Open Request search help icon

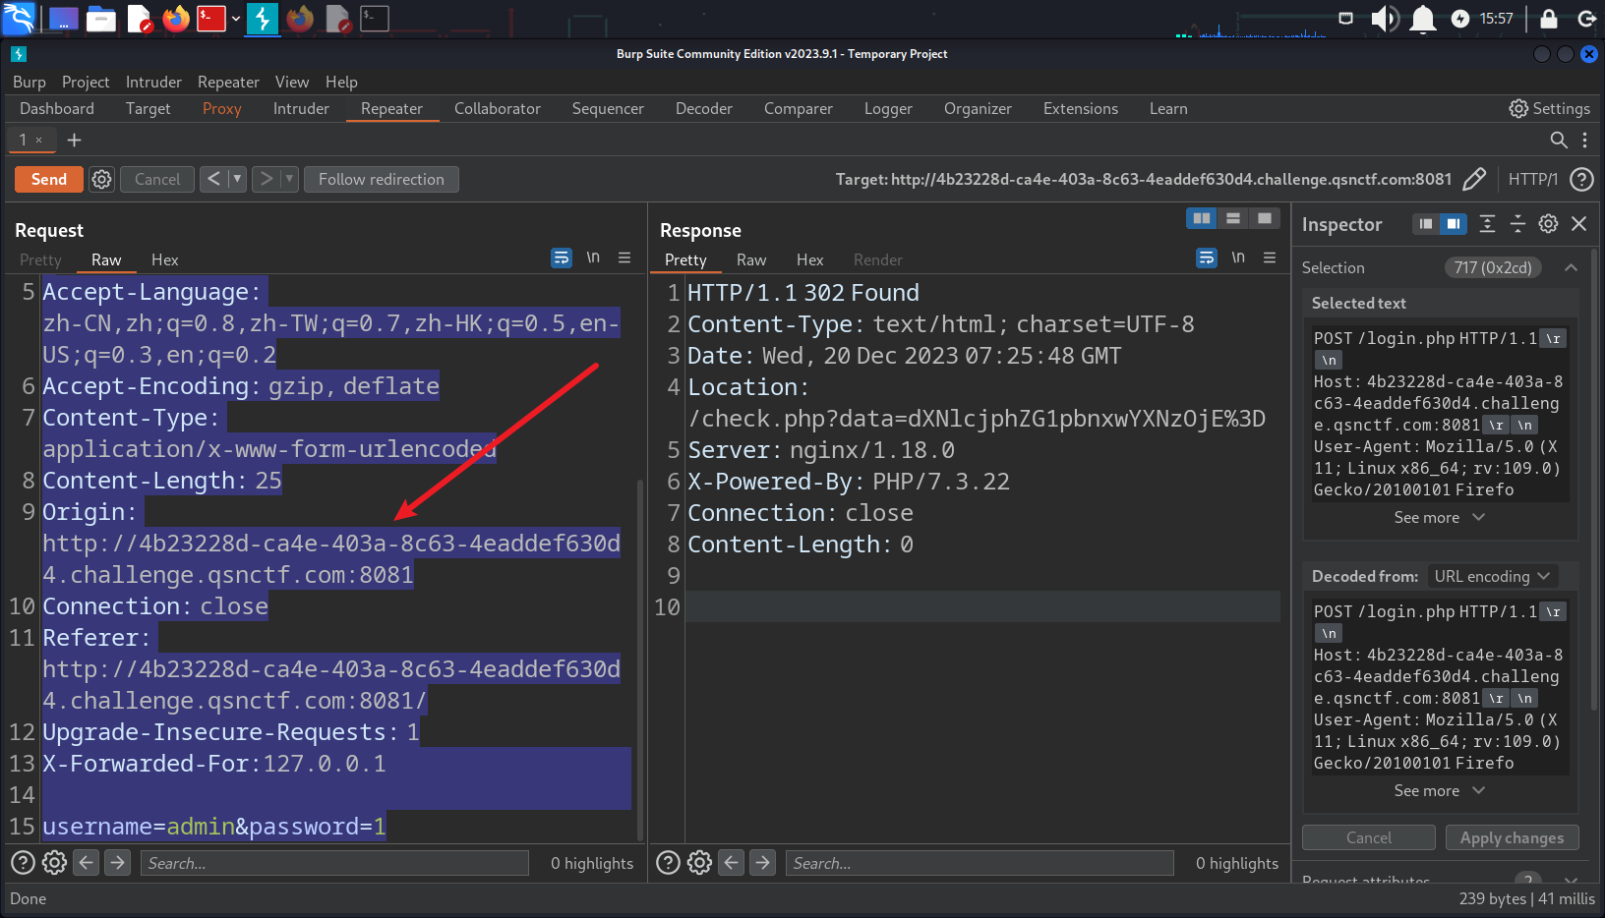pyautogui.click(x=23, y=863)
